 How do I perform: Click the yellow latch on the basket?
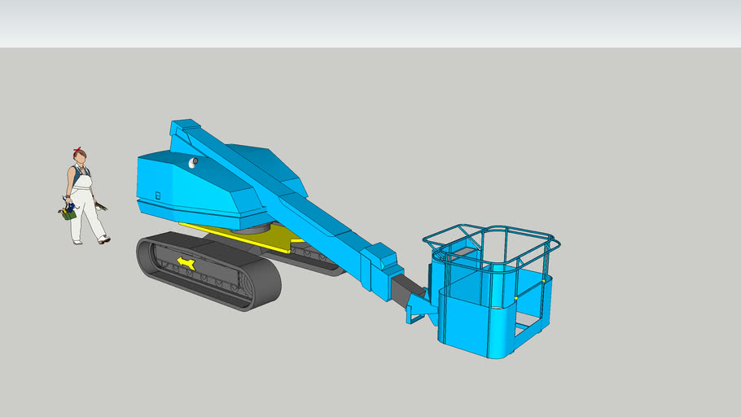515,299
